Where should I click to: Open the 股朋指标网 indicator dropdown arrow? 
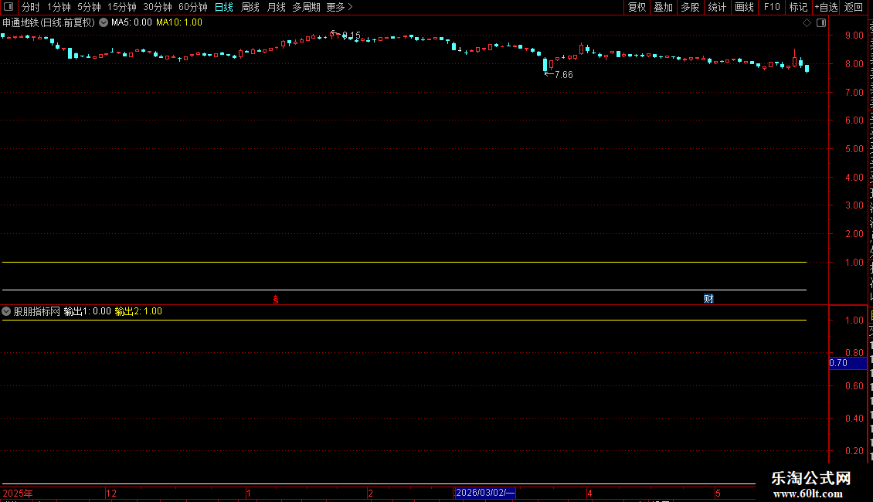point(6,311)
